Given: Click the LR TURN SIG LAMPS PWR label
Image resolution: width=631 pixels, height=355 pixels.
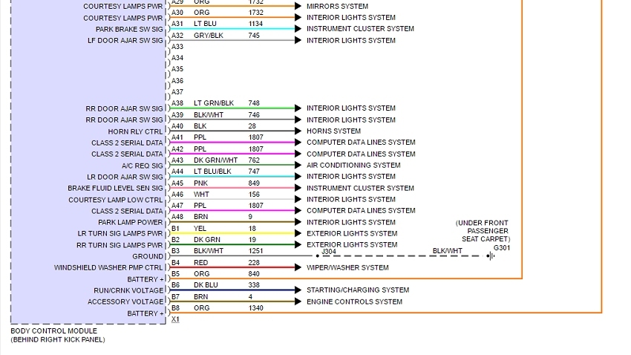Looking at the screenshot, I should 120,234.
